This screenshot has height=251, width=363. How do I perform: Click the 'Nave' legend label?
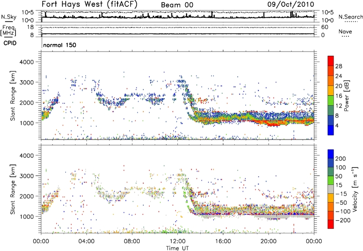(345, 32)
